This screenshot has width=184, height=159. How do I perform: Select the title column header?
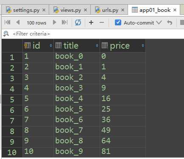pyautogui.click(x=77, y=46)
